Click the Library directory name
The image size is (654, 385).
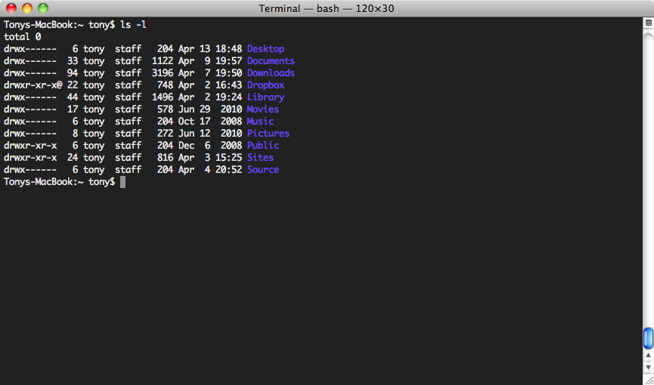pos(265,97)
